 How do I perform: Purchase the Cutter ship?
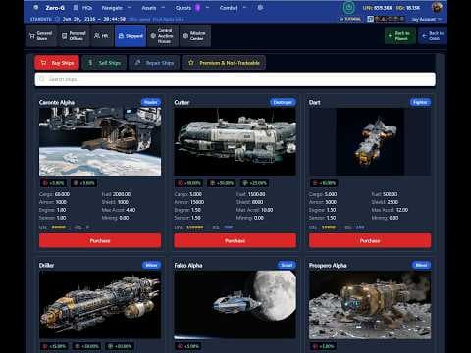[x=235, y=240]
